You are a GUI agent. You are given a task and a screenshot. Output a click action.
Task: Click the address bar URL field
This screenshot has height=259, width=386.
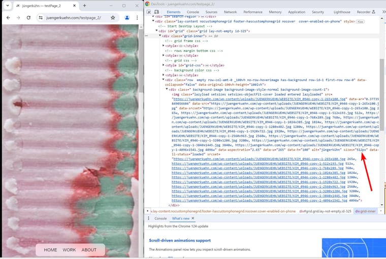pyautogui.click(x=76, y=18)
